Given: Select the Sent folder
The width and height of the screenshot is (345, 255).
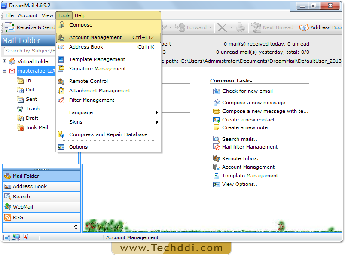Looking at the screenshot, I should tap(31, 99).
